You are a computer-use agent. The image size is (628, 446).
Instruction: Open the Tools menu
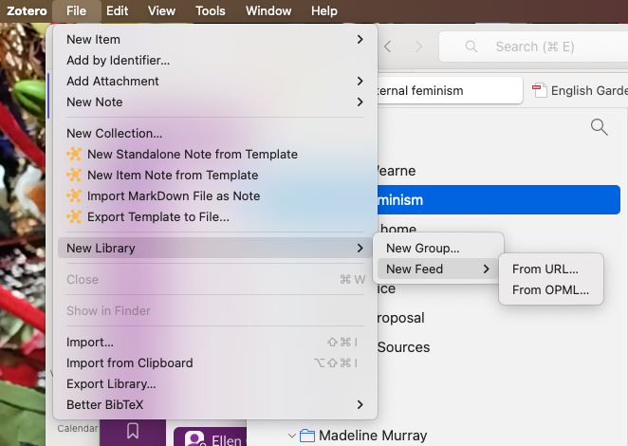[211, 10]
